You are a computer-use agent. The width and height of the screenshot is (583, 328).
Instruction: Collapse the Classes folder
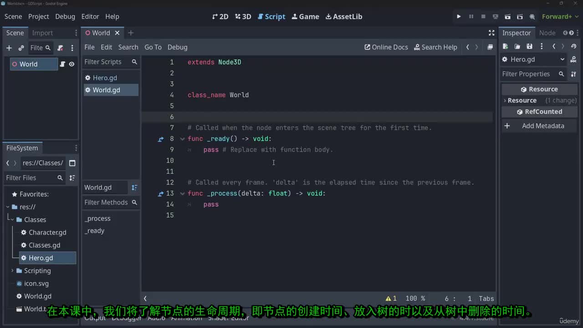tap(12, 220)
